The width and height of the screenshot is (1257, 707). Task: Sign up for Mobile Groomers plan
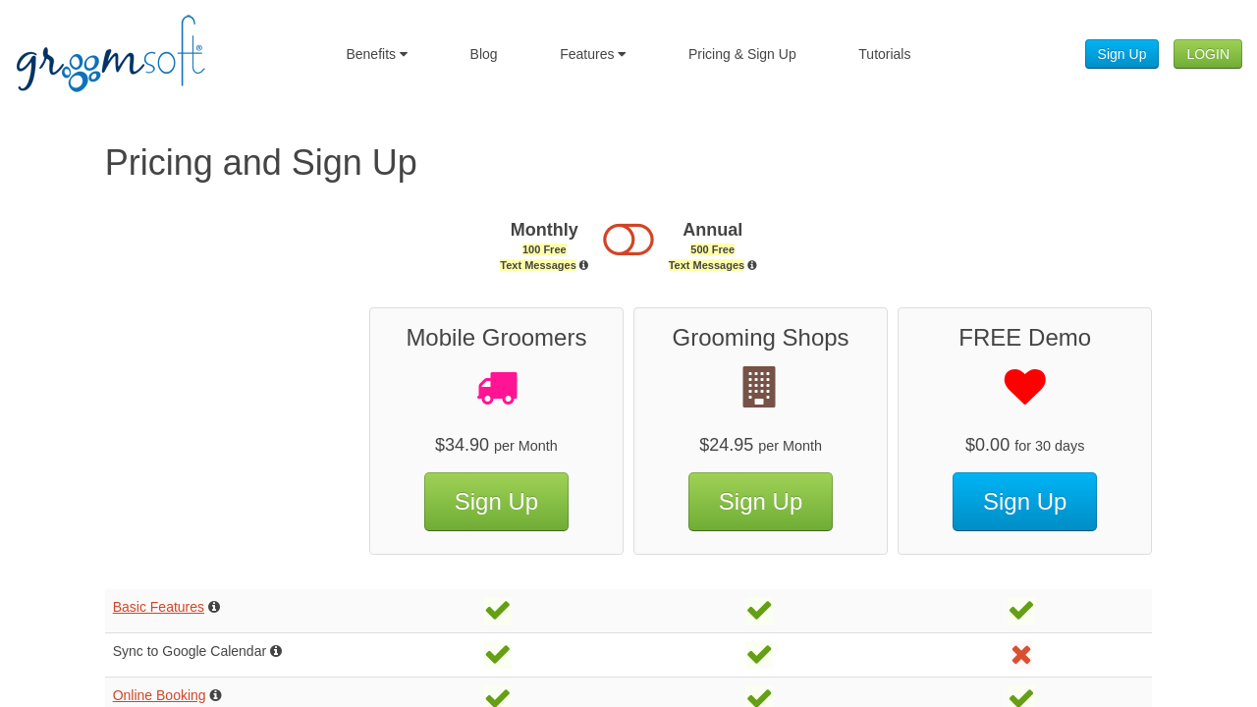[x=496, y=502]
